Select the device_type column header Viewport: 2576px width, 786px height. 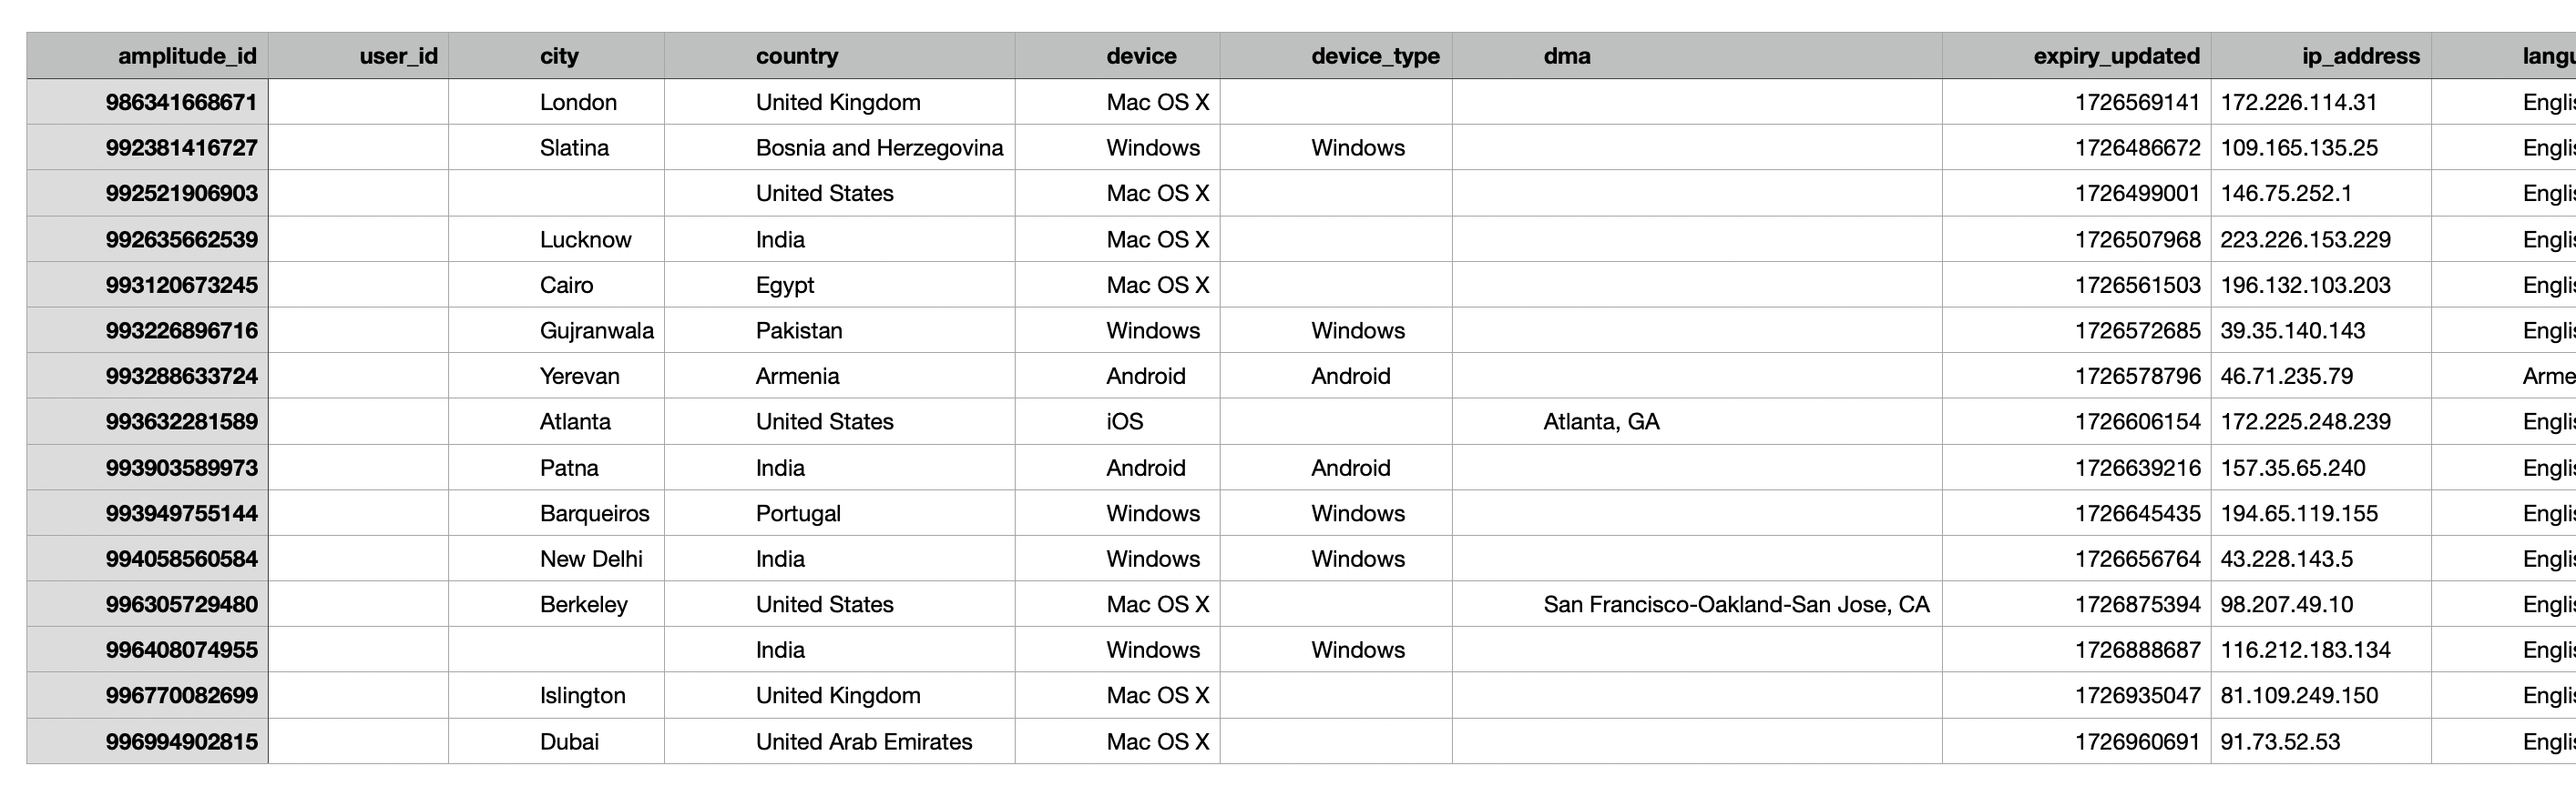coord(1336,55)
